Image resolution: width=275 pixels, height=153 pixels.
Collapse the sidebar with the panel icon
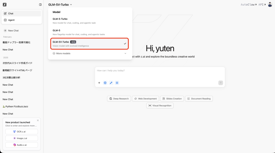click(x=40, y=5)
